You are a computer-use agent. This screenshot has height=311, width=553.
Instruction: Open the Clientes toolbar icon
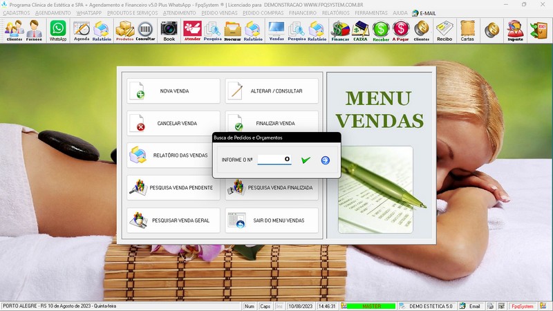coord(14,30)
